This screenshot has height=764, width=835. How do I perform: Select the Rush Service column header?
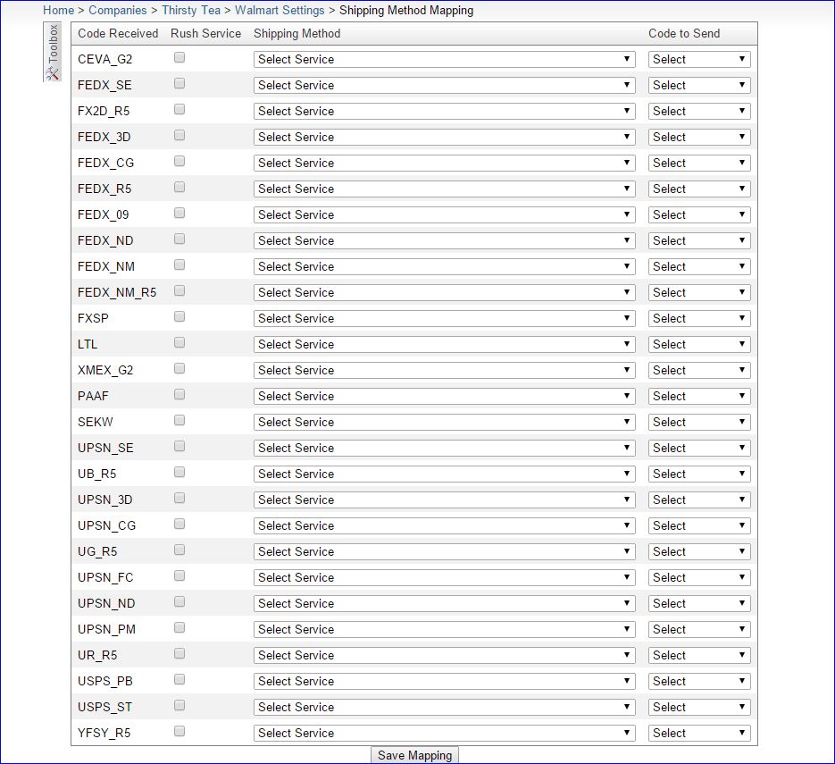click(x=205, y=33)
